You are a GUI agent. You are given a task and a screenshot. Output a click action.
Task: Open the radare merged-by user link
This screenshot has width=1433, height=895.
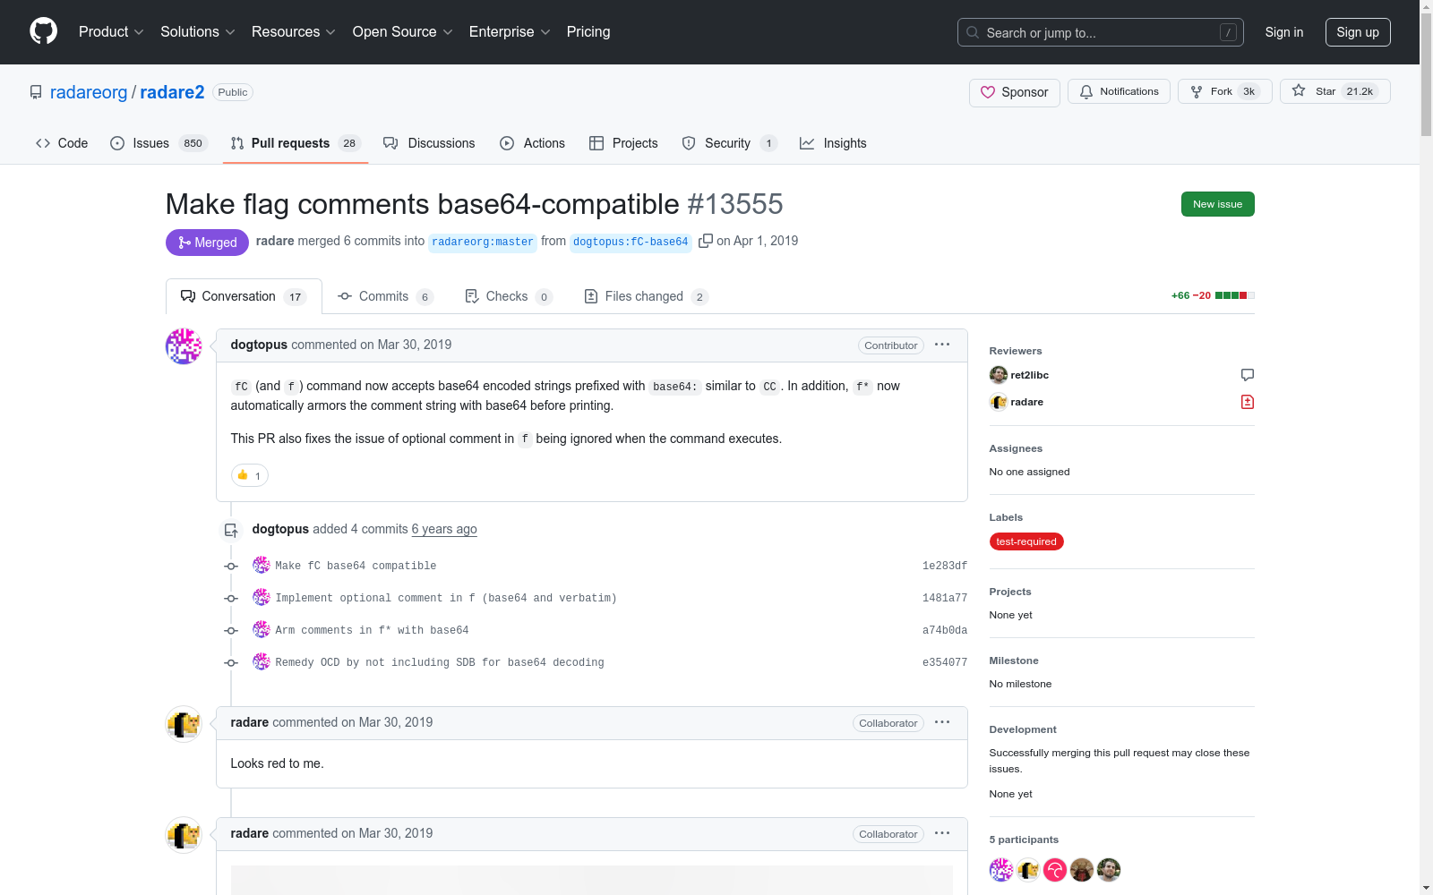[275, 241]
